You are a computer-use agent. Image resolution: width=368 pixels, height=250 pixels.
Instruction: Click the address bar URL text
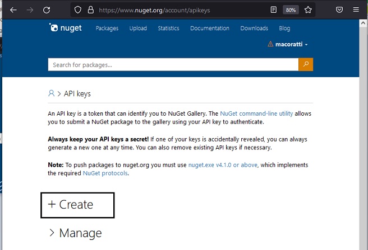(154, 10)
